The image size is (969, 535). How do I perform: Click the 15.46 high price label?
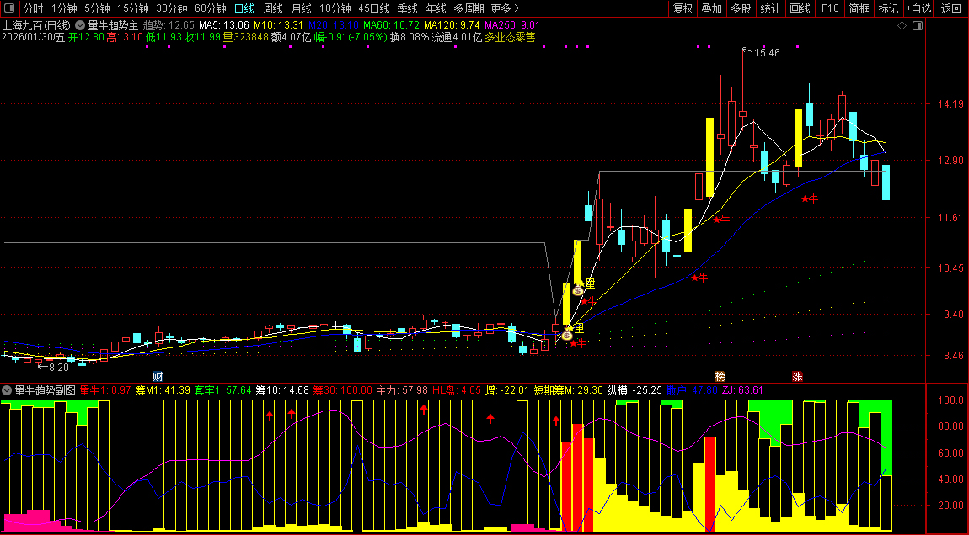[767, 53]
